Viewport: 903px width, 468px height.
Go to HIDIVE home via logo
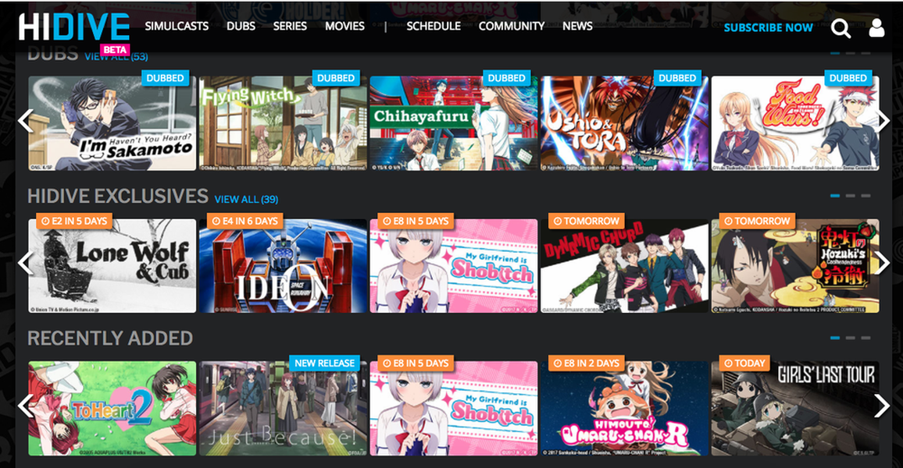point(73,27)
